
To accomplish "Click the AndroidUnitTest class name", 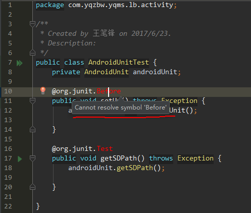I will click(x=119, y=63).
